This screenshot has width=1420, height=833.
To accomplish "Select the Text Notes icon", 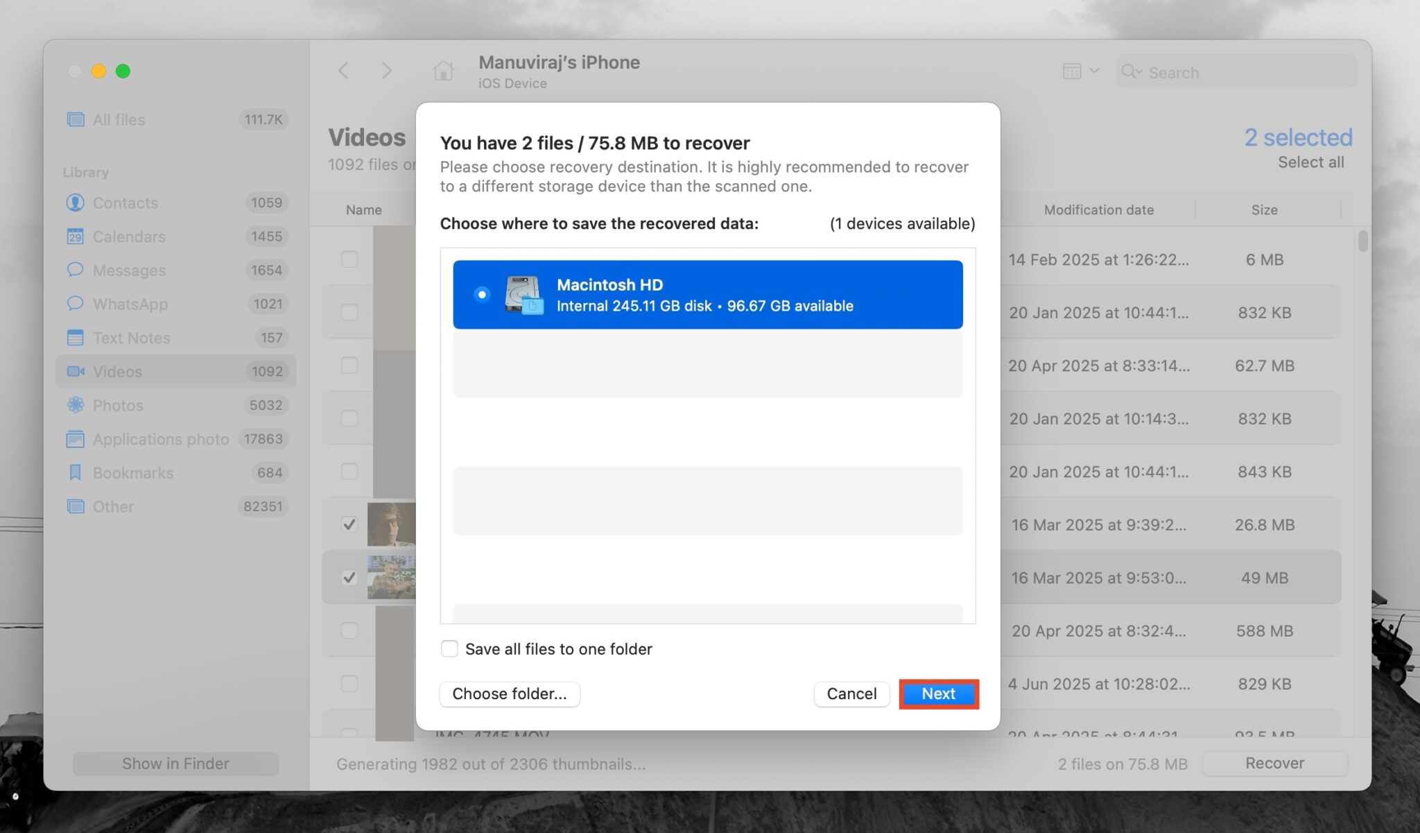I will tap(76, 338).
